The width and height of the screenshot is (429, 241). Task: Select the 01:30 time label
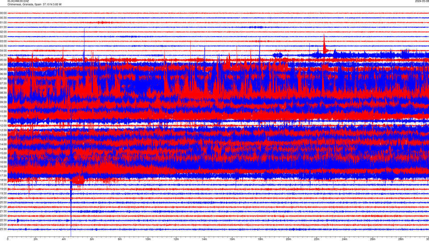pos(3,27)
